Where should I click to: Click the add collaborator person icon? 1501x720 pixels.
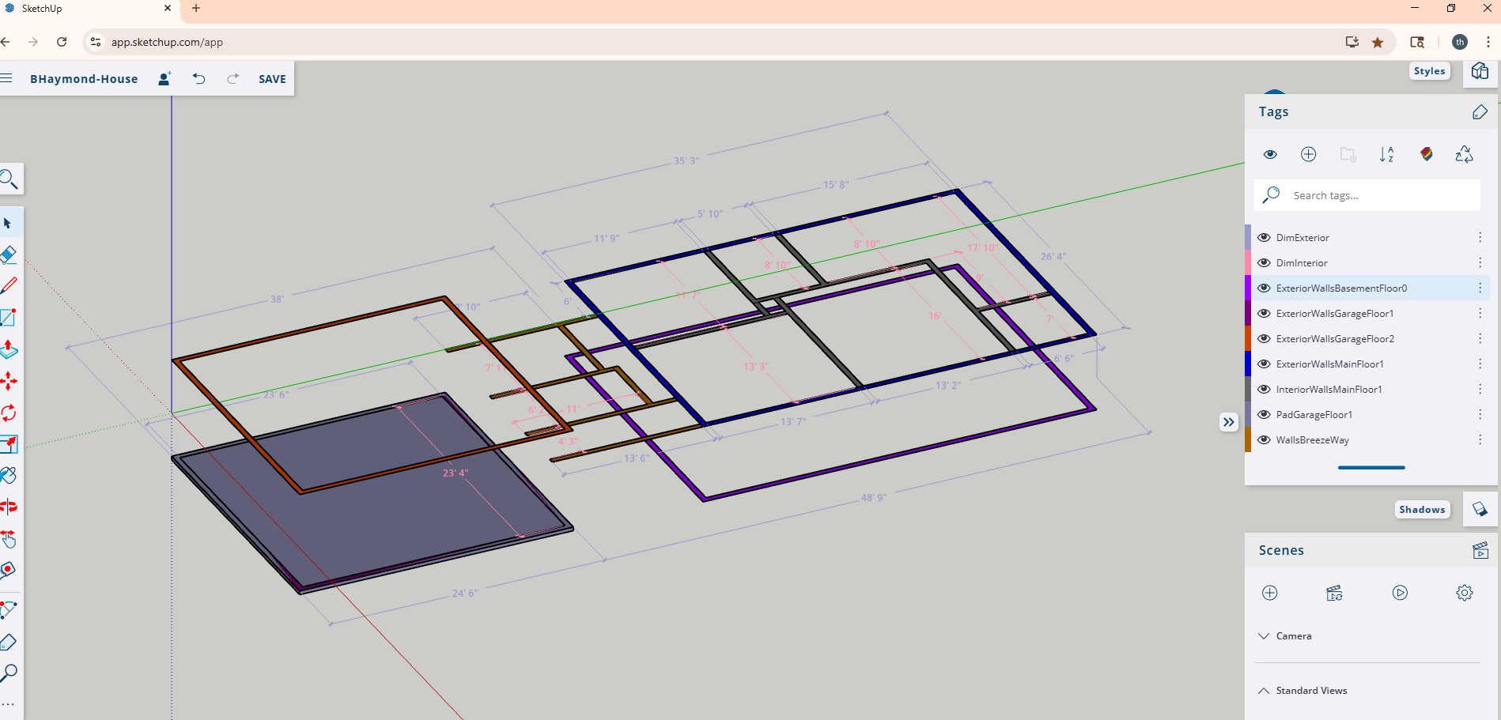[164, 79]
